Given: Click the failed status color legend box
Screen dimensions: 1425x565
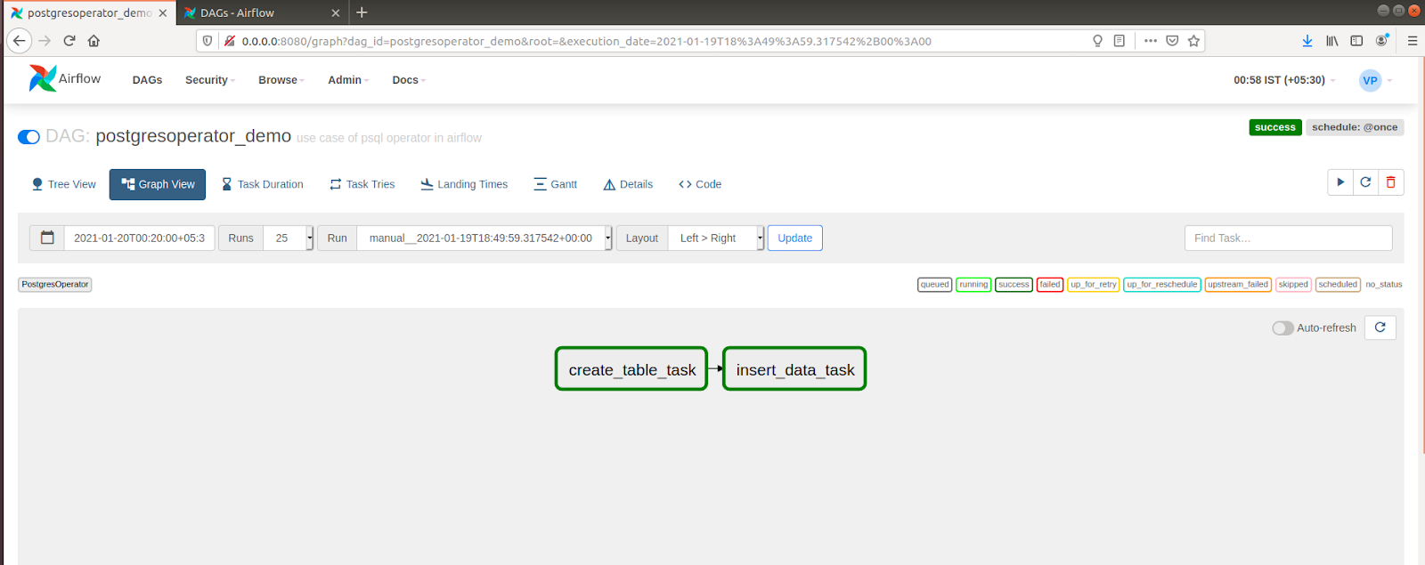Looking at the screenshot, I should tap(1049, 285).
